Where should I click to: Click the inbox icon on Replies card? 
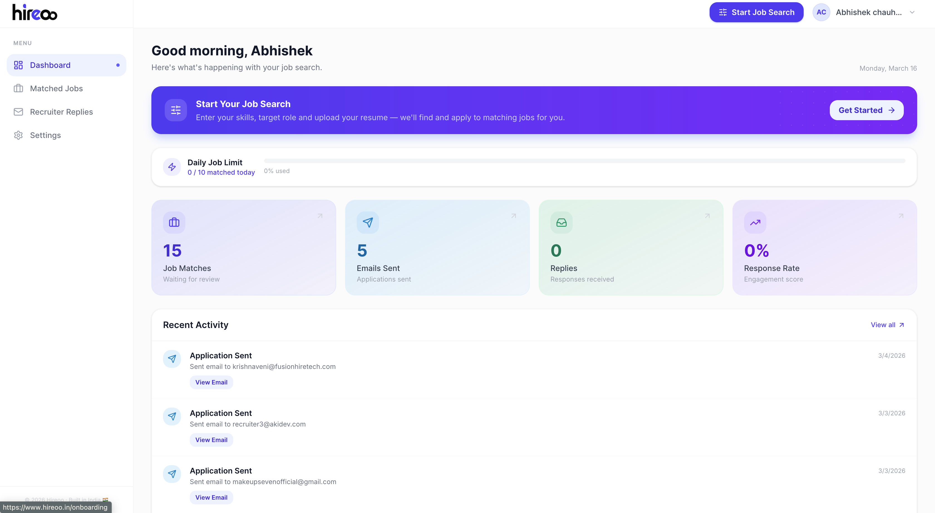[x=561, y=222]
